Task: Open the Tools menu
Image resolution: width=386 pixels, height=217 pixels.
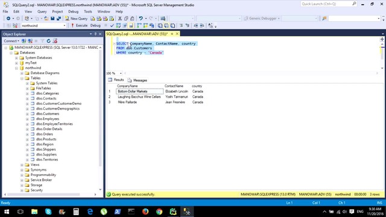Action: (x=87, y=11)
